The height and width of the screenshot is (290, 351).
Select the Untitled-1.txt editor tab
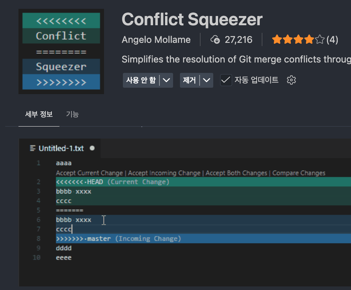click(61, 149)
